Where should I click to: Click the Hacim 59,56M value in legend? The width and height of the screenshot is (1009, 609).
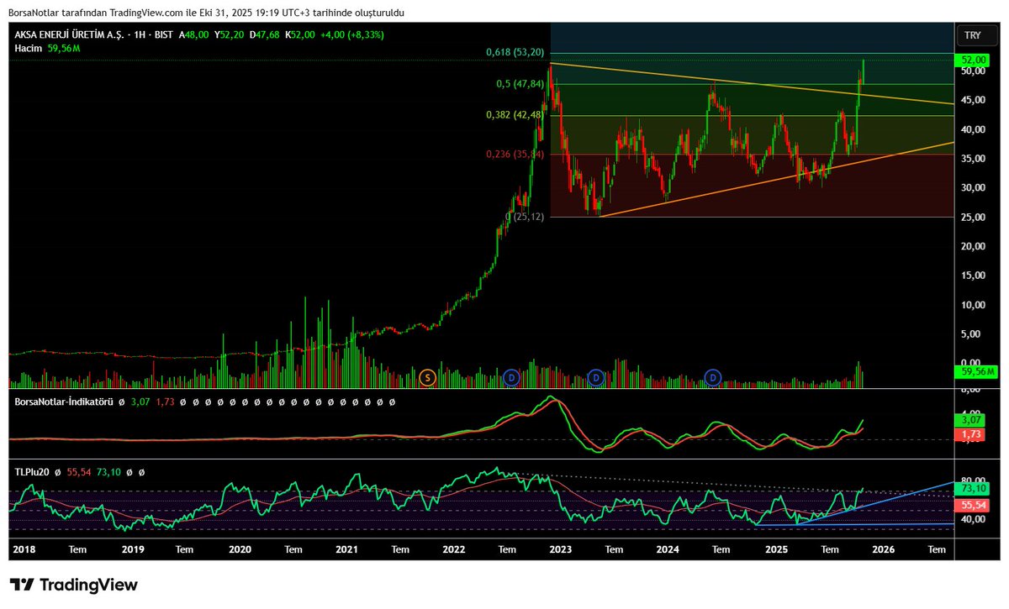point(64,49)
